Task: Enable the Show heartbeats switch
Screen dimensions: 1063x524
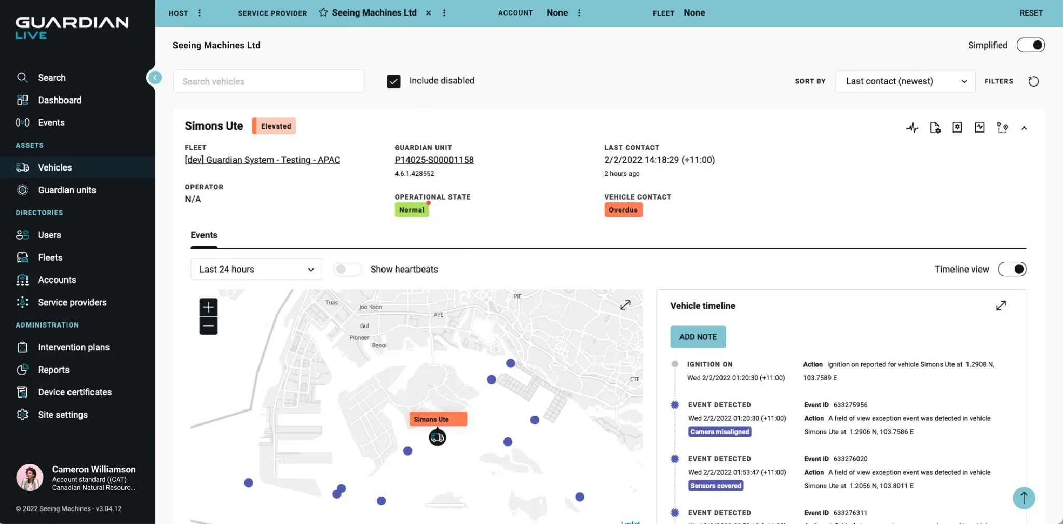Action: (347, 269)
